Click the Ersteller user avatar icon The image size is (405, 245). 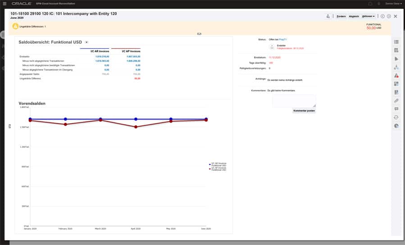coord(272,47)
